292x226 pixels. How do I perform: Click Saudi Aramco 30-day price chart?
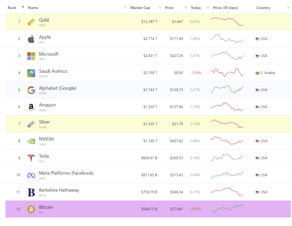227,72
